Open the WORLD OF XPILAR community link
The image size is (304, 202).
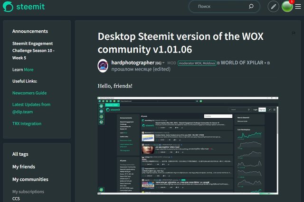coord(242,62)
